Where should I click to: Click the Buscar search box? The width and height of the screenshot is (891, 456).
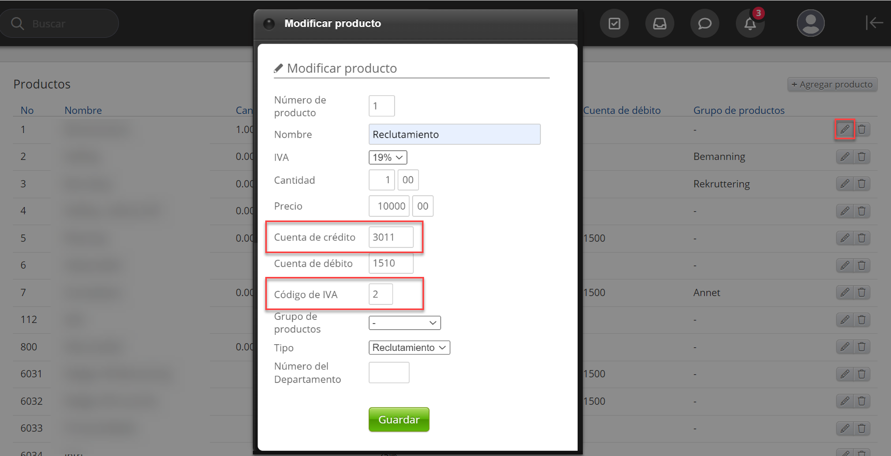[59, 24]
